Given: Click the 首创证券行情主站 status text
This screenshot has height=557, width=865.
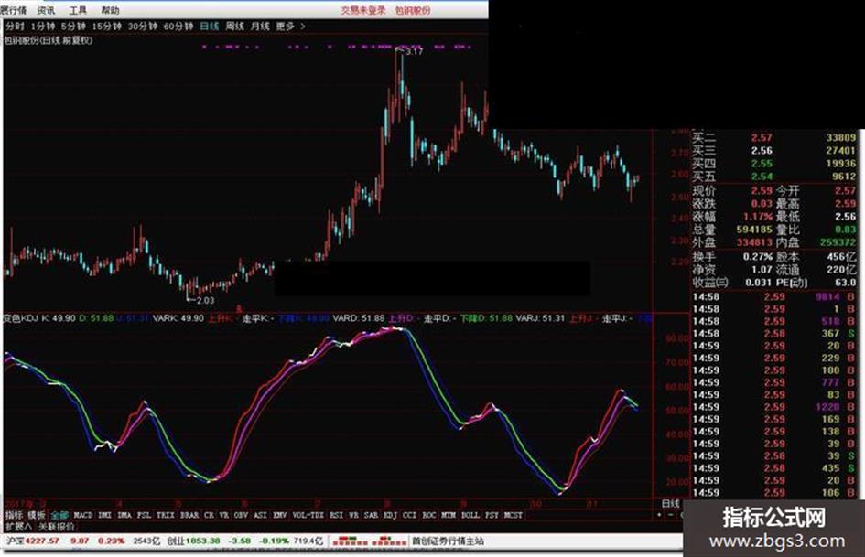Looking at the screenshot, I should (448, 541).
